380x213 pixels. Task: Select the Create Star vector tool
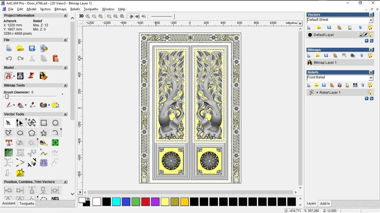44,133
